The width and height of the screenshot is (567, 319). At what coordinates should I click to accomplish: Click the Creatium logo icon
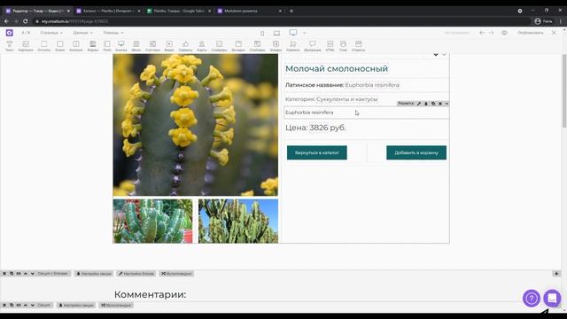10,33
